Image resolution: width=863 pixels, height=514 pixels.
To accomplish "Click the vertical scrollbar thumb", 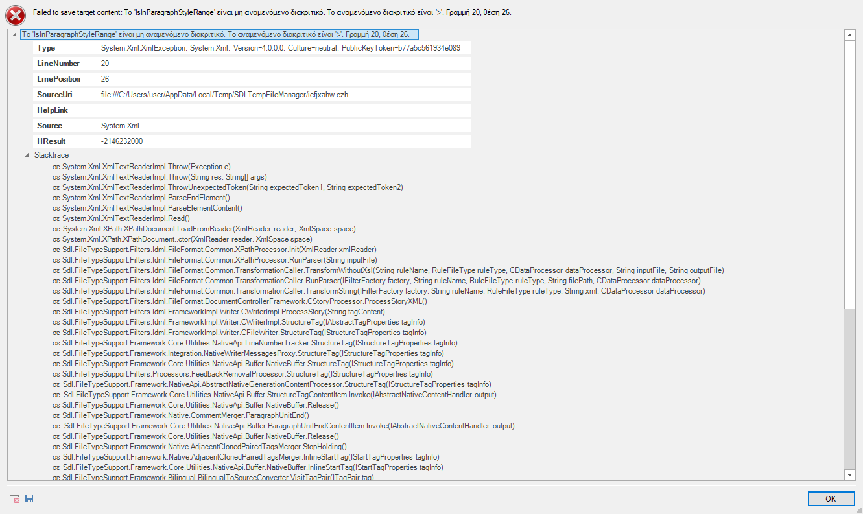I will (850, 175).
